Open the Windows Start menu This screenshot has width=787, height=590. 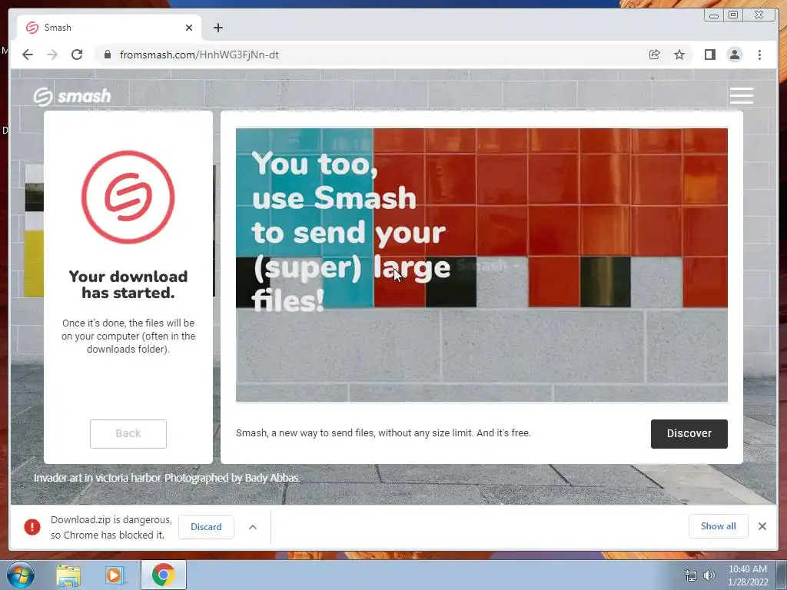[x=21, y=575]
